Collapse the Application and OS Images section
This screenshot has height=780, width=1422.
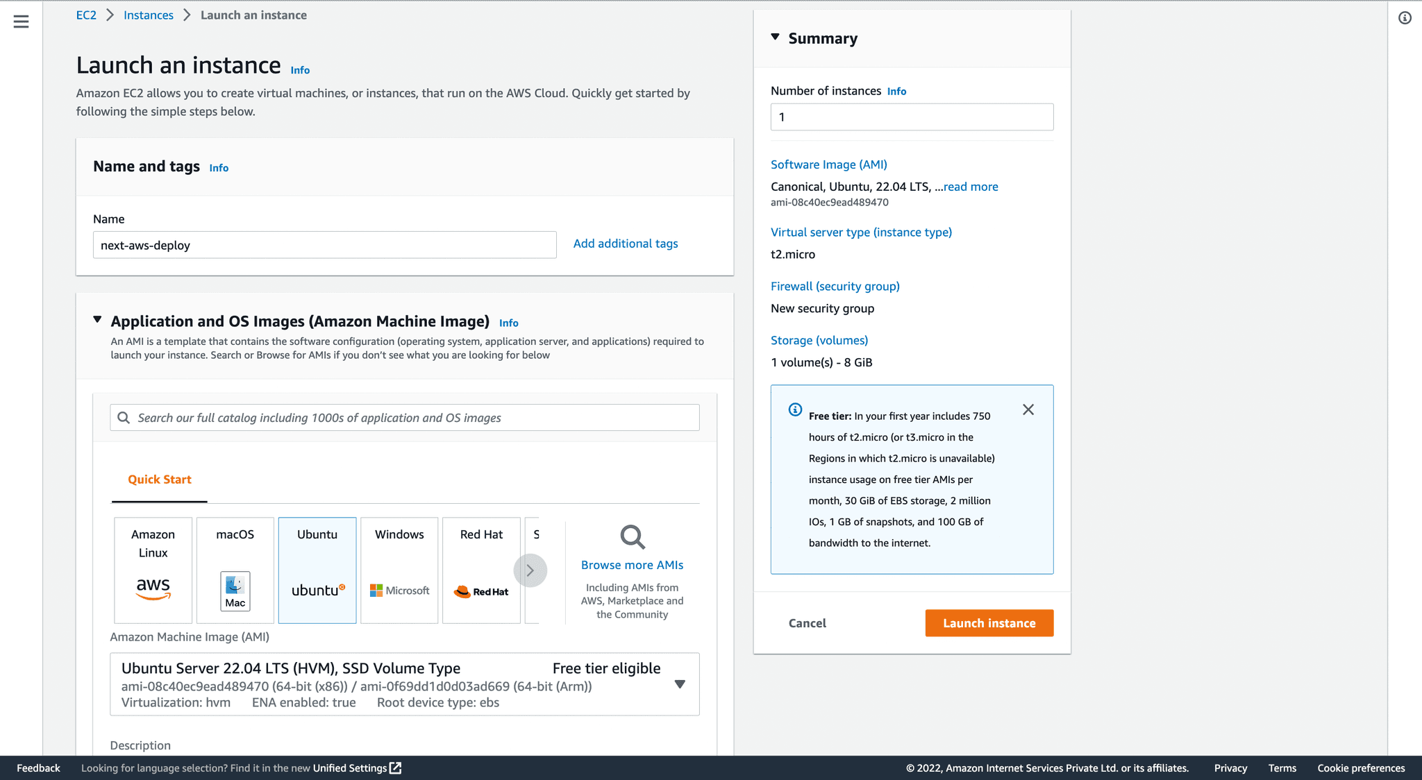pos(97,320)
